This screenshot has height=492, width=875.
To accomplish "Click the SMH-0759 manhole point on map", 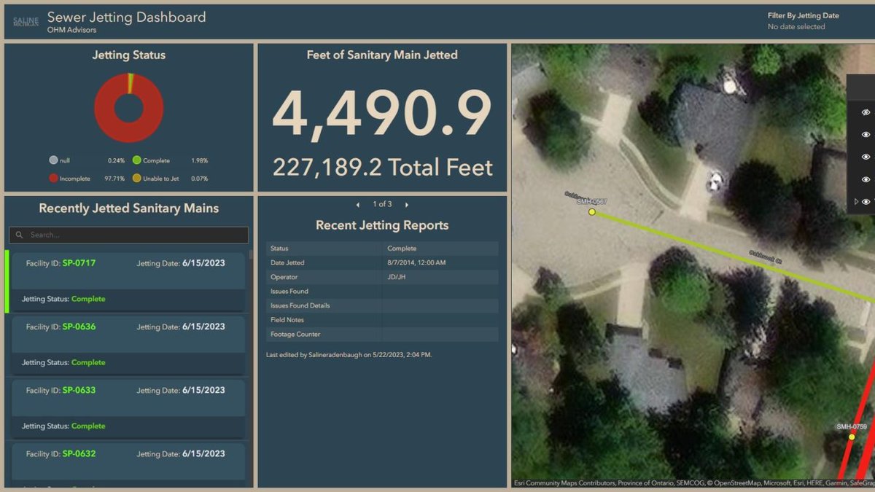I will point(852,437).
